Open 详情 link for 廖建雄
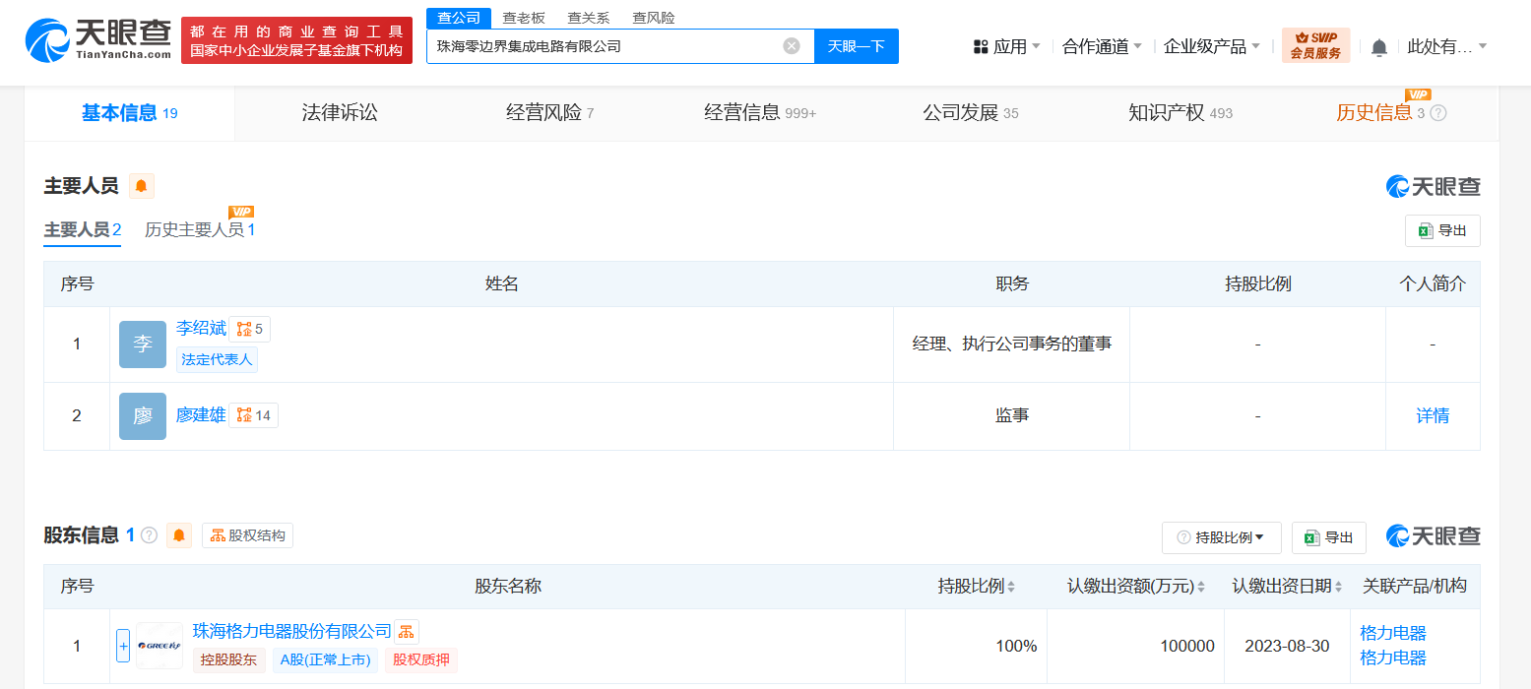 click(x=1432, y=415)
